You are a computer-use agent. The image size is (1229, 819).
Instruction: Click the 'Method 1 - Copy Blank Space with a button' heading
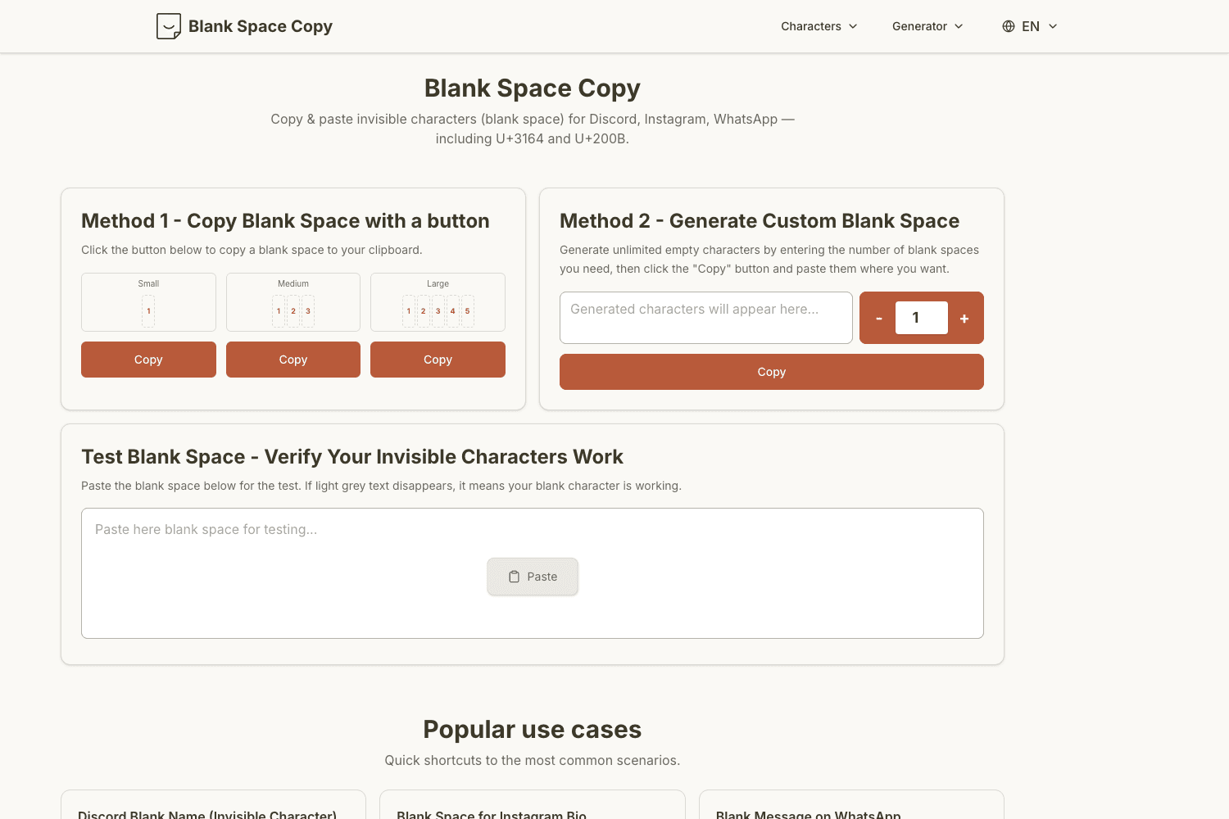(285, 221)
